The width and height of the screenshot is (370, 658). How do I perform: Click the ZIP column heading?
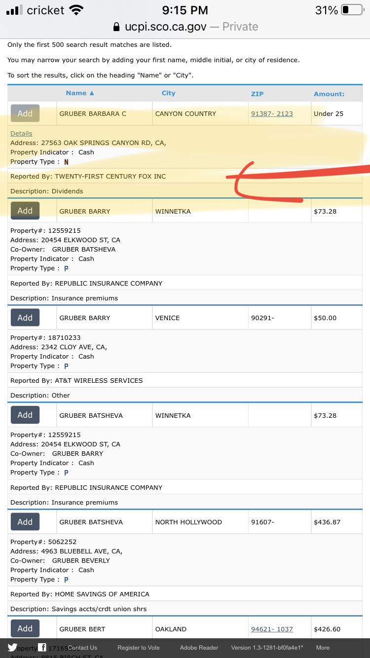coord(258,94)
